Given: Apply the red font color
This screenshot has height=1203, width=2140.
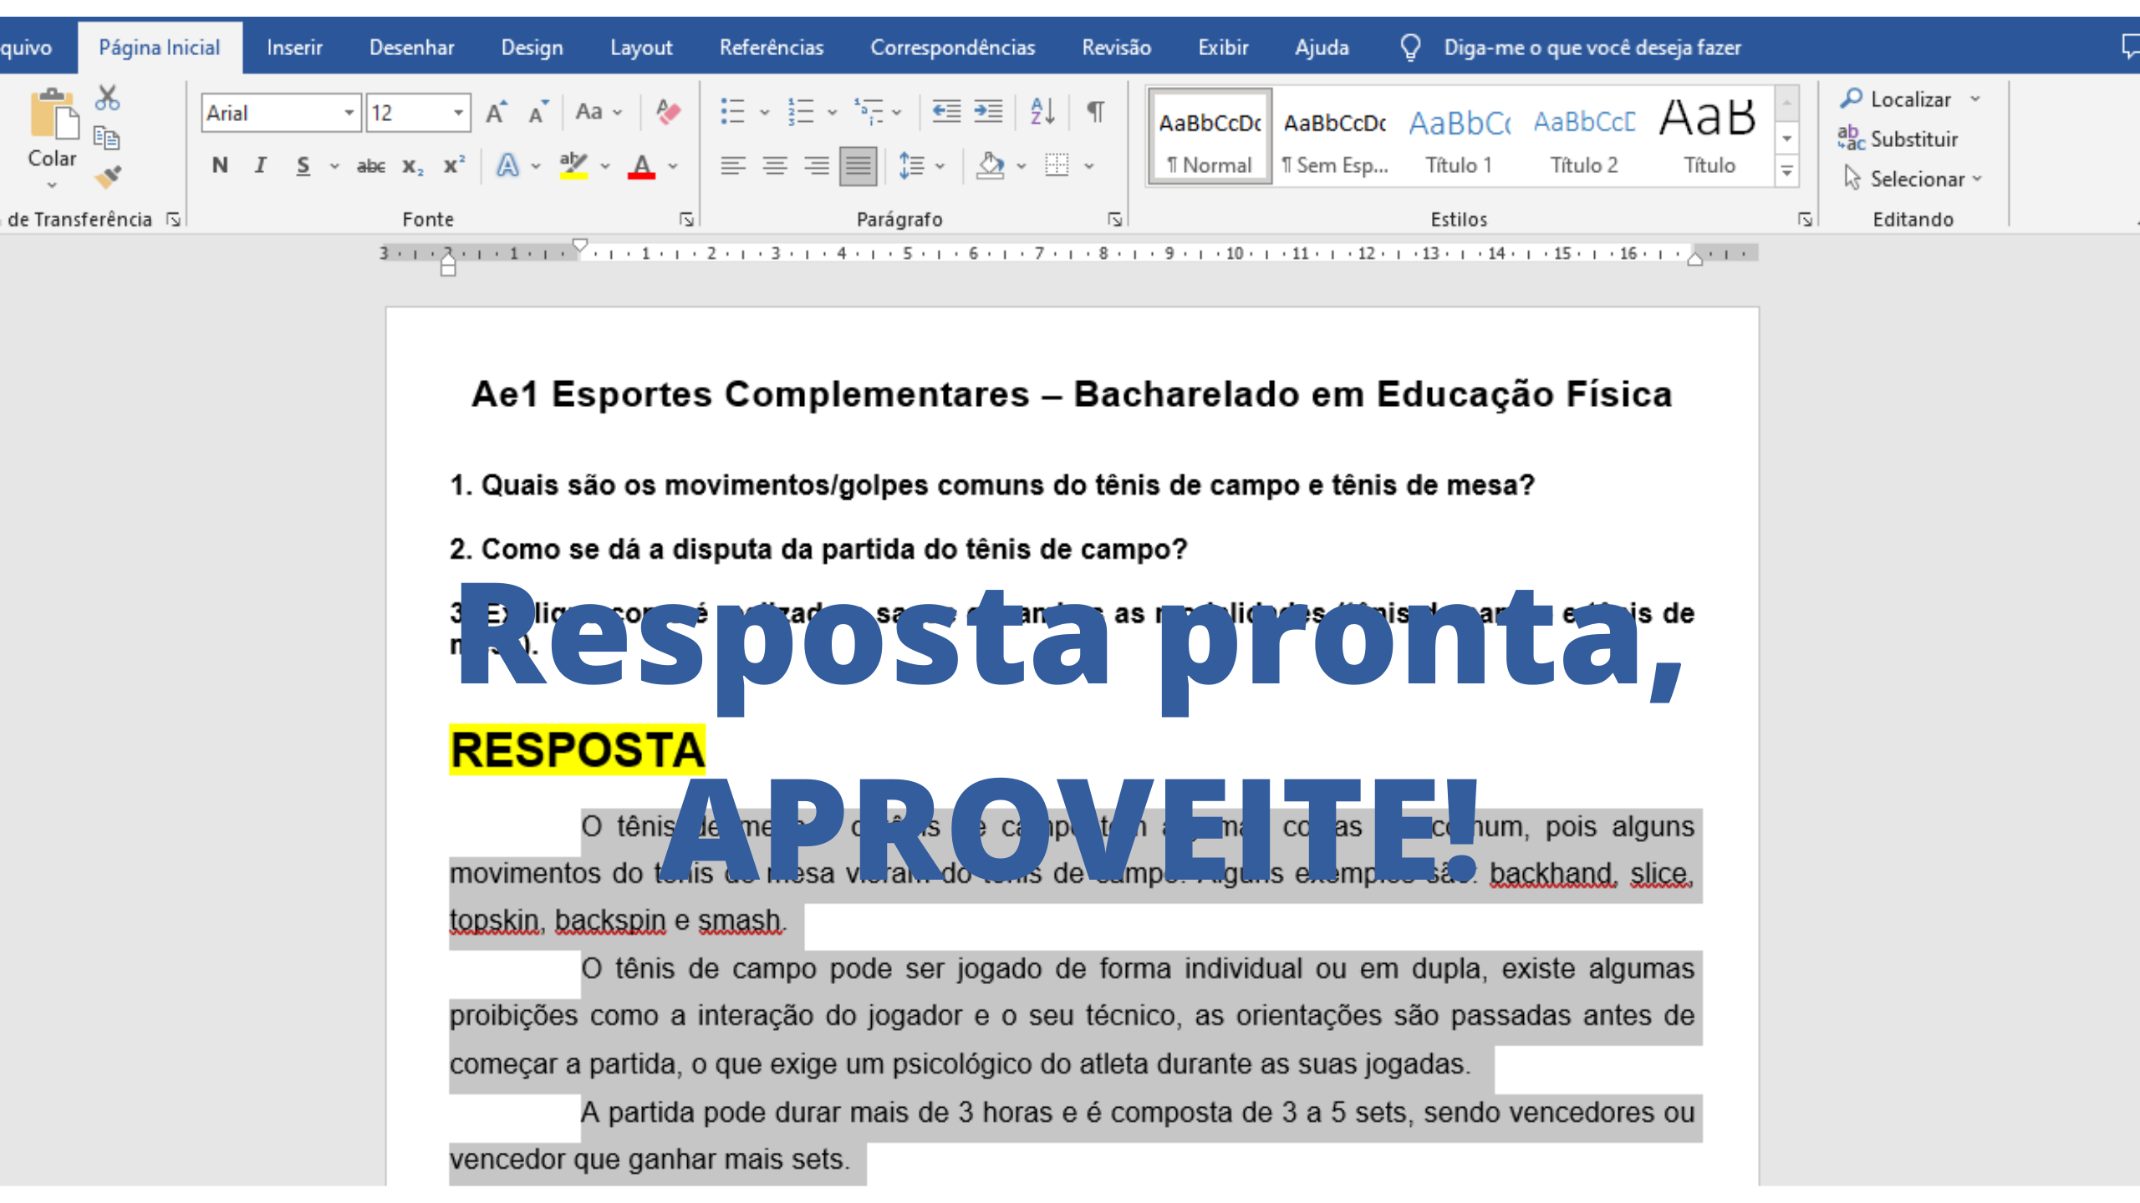Looking at the screenshot, I should pyautogui.click(x=641, y=165).
